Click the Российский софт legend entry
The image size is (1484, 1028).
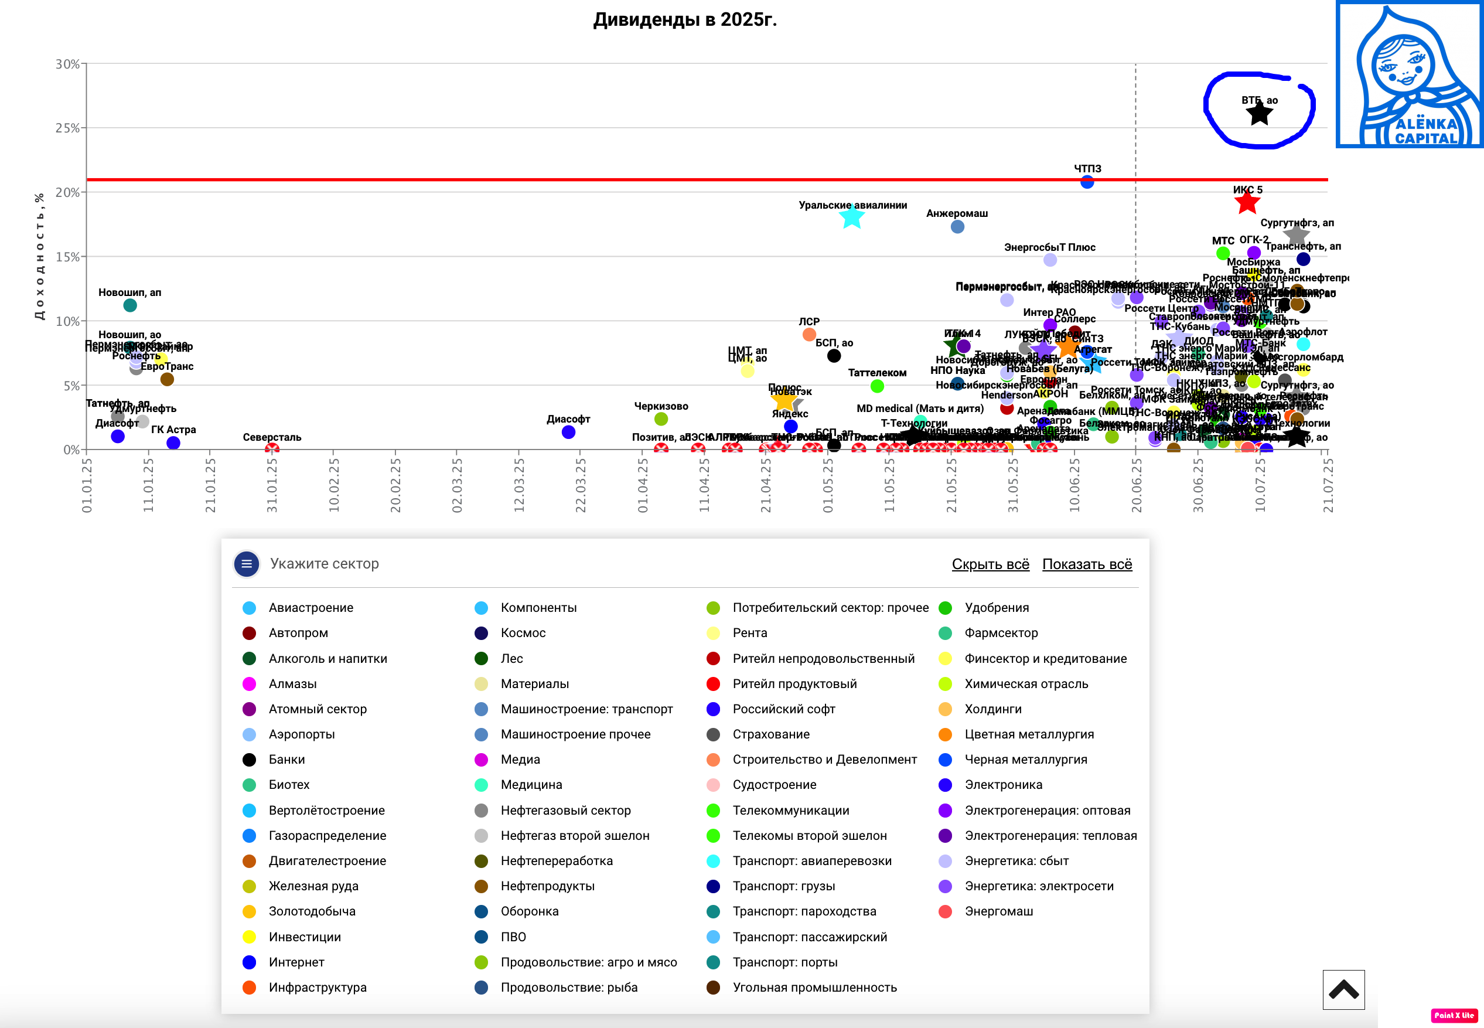tap(770, 709)
